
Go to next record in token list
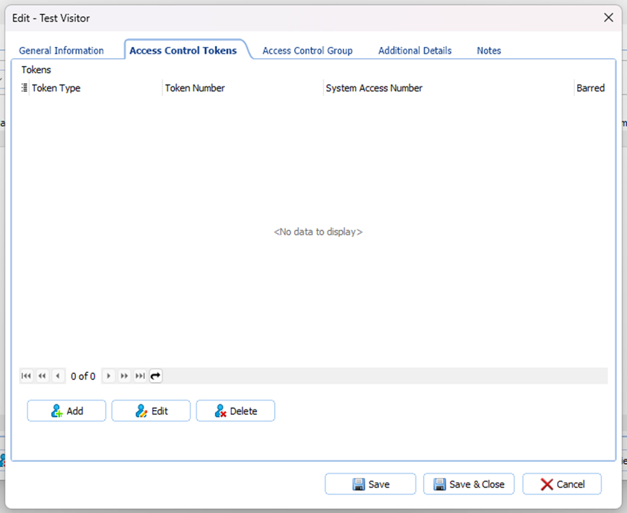tap(108, 376)
